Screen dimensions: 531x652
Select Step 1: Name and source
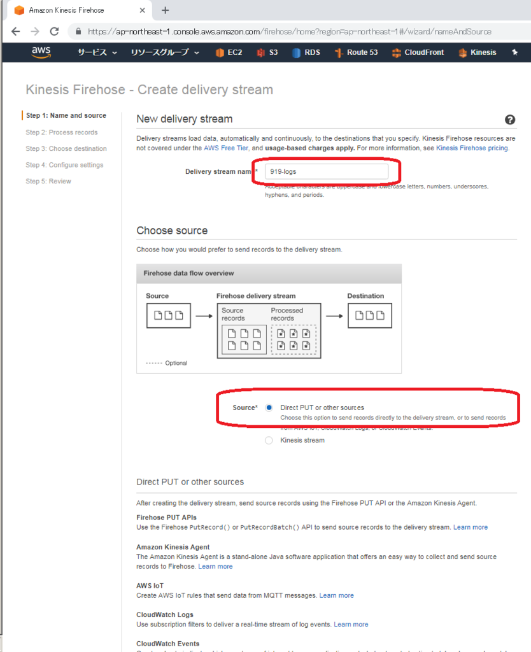[x=66, y=116]
